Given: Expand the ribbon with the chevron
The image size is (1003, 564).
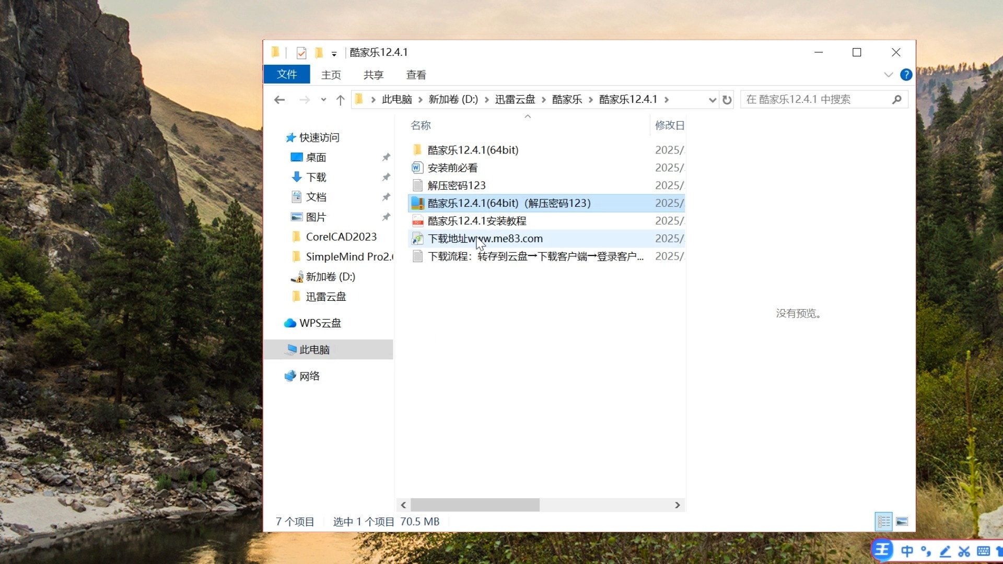Looking at the screenshot, I should pyautogui.click(x=889, y=75).
